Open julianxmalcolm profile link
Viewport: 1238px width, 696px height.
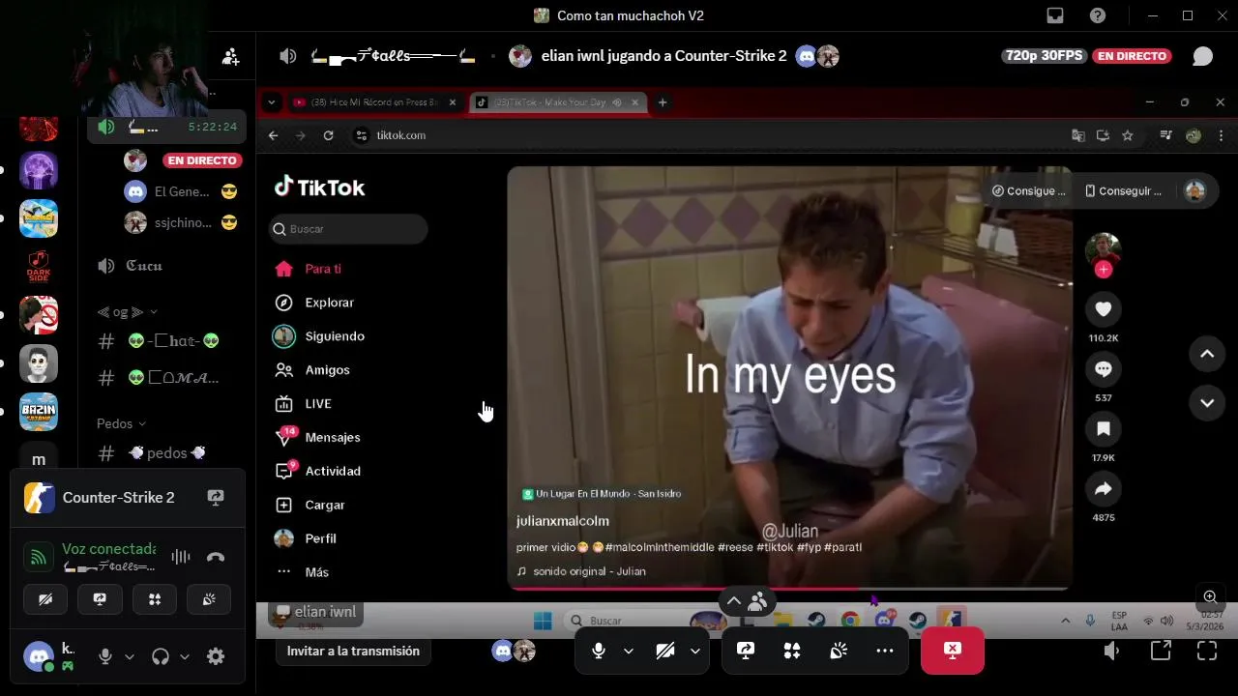[563, 521]
